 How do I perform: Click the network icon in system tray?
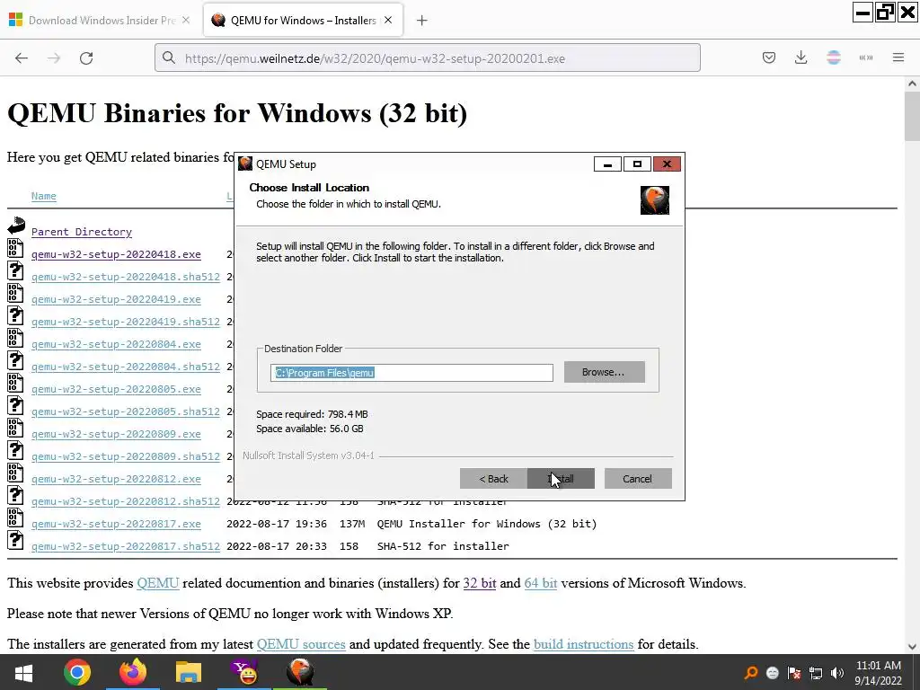click(816, 673)
